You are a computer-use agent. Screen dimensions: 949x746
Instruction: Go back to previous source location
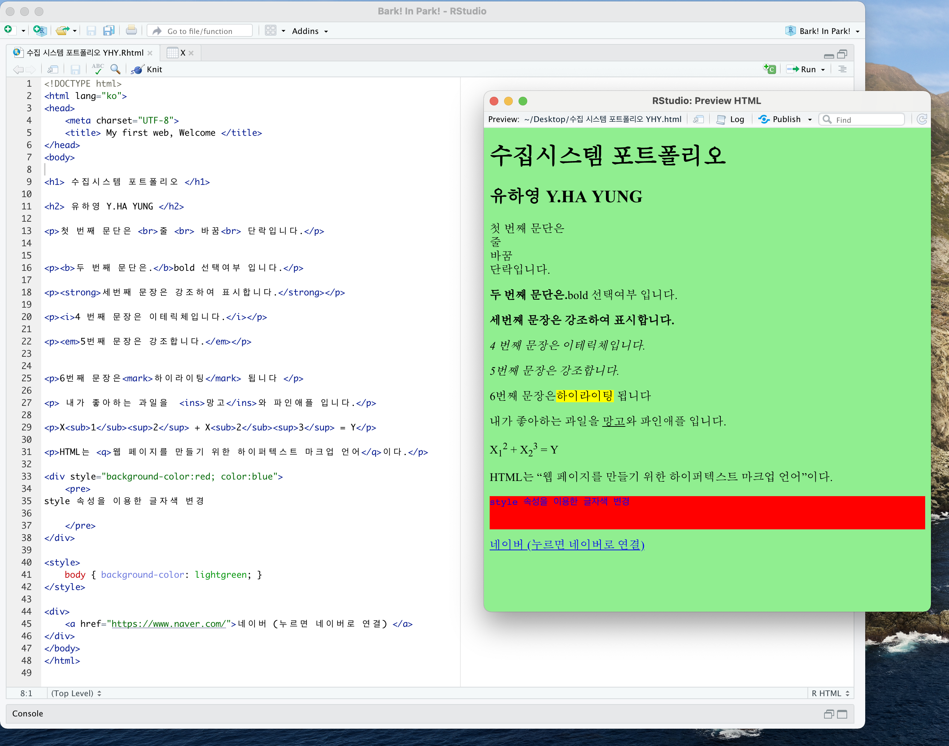click(18, 69)
